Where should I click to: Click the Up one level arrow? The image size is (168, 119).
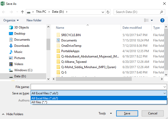pyautogui.click(x=22, y=12)
